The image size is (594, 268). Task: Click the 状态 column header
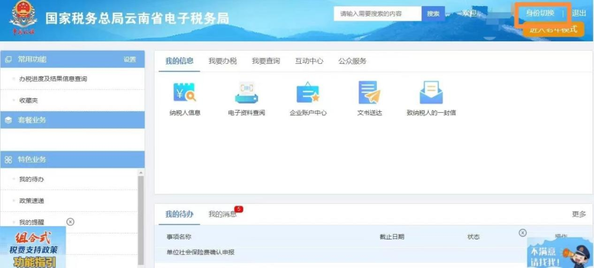(x=474, y=237)
